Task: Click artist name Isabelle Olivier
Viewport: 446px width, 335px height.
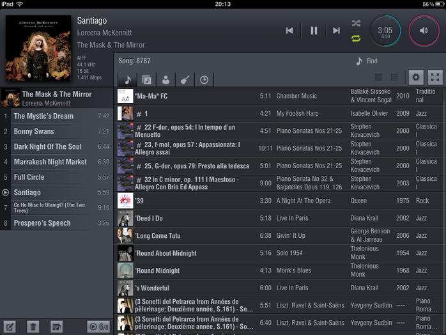Action: tap(369, 113)
